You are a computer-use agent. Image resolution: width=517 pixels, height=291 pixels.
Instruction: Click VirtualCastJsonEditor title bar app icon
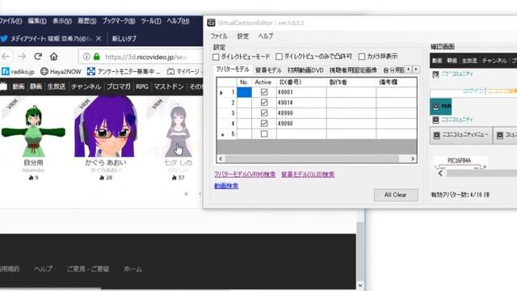tap(211, 23)
